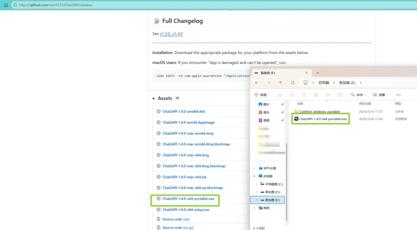This screenshot has height=230, width=417.
Task: Click zip file icon beside Source code (zip)
Action: (x=158, y=219)
